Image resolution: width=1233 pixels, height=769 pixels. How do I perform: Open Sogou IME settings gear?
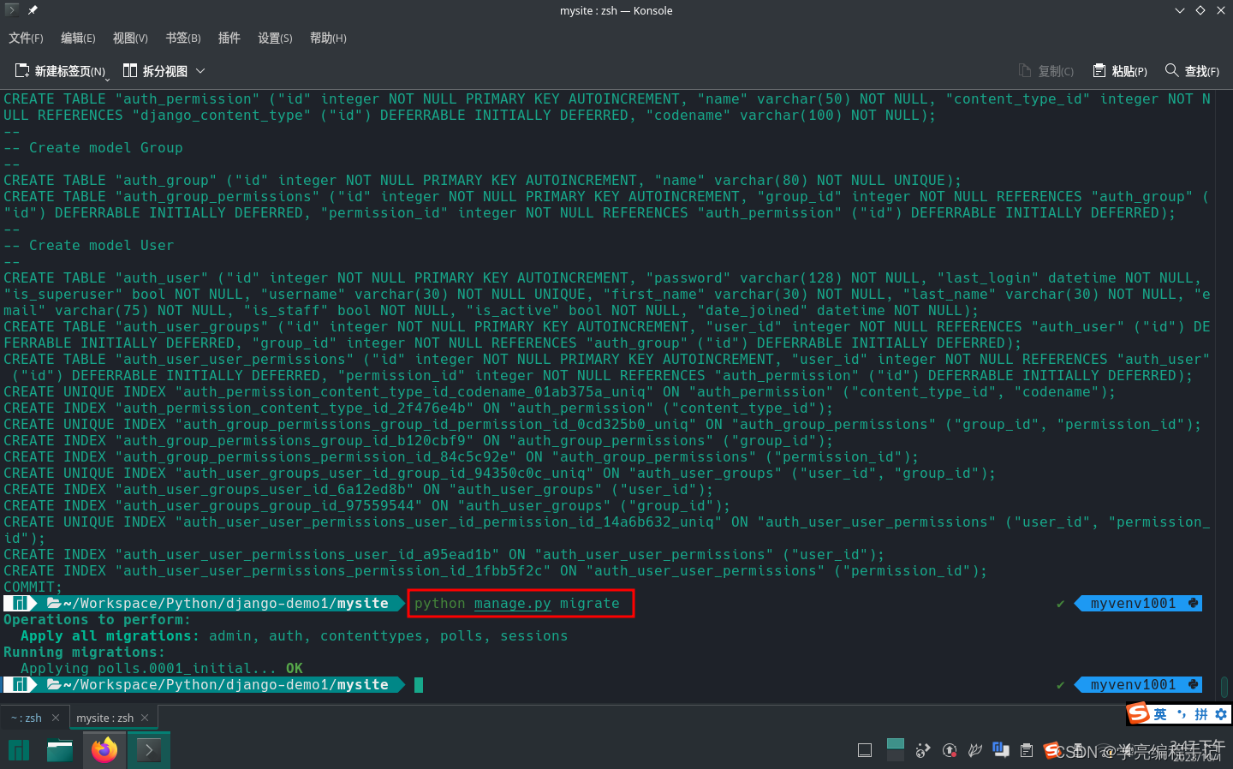1221,714
